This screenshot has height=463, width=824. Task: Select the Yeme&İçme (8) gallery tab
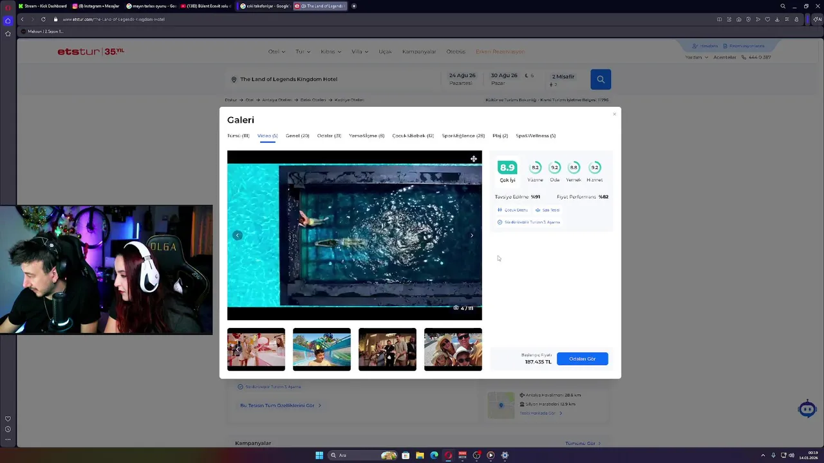pyautogui.click(x=366, y=136)
